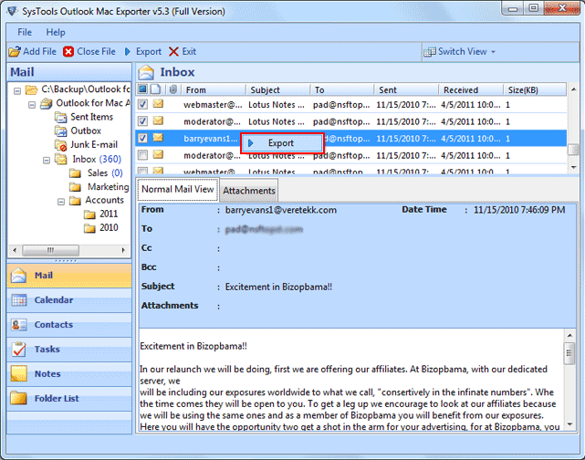Open the File menu

pyautogui.click(x=25, y=33)
